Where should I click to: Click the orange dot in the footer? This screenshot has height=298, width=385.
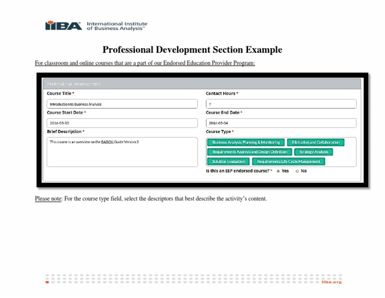(x=47, y=282)
